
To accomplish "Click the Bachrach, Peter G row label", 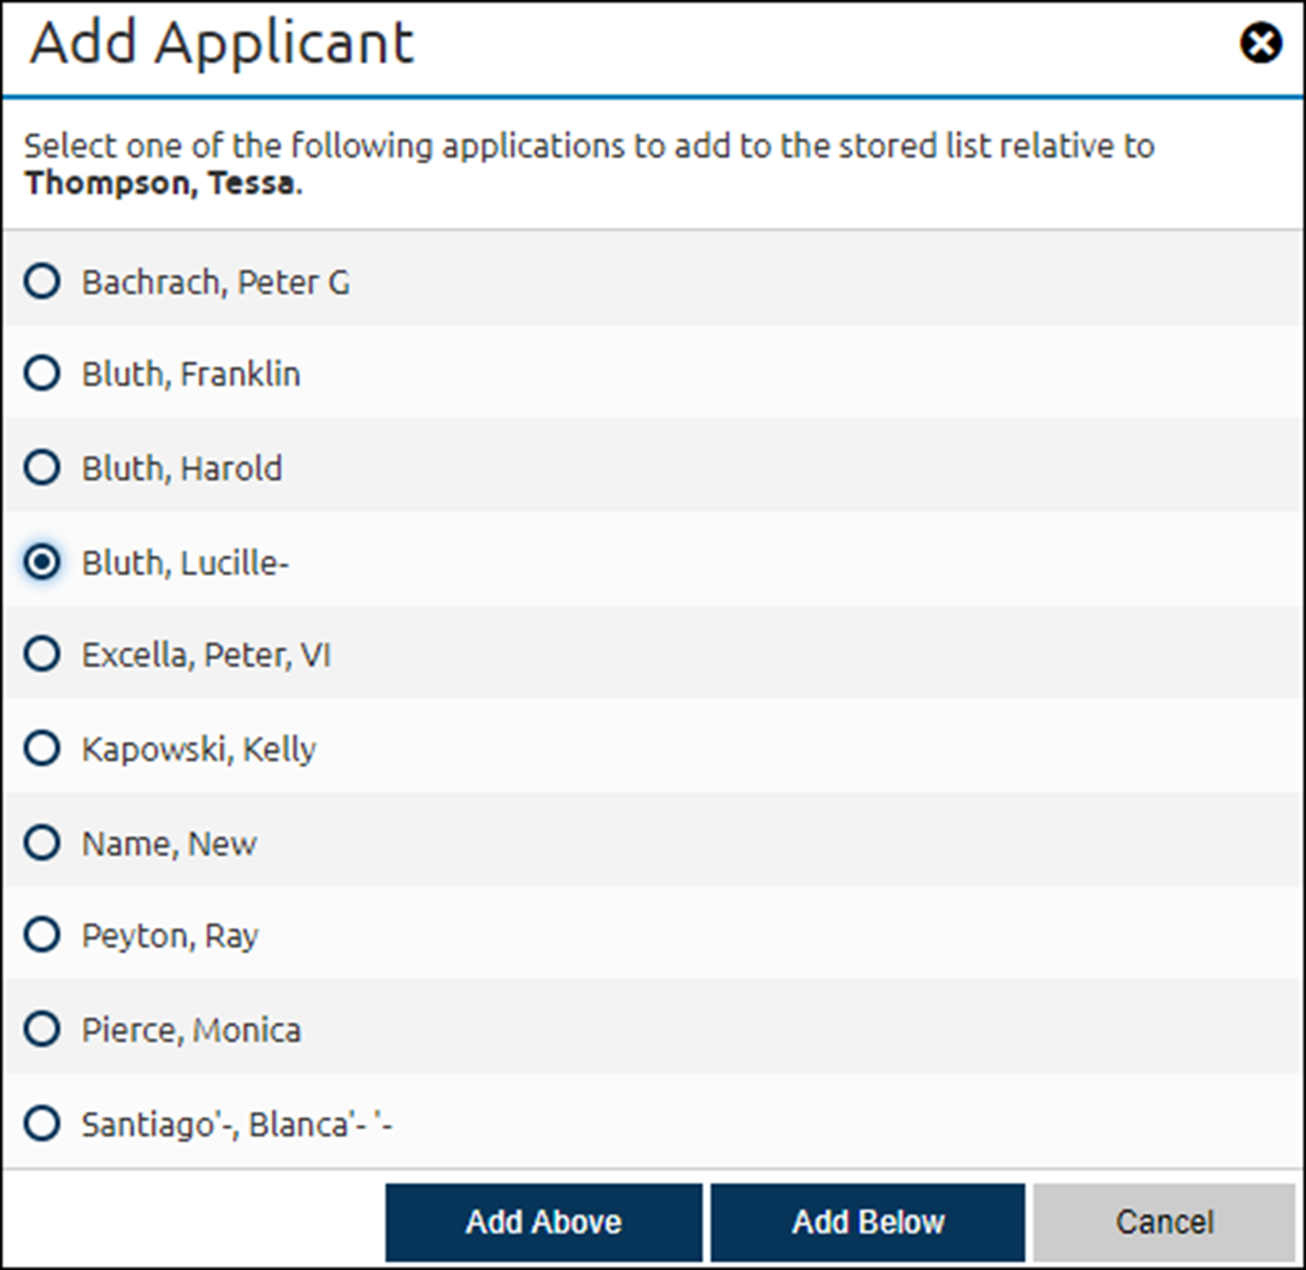I will (218, 282).
